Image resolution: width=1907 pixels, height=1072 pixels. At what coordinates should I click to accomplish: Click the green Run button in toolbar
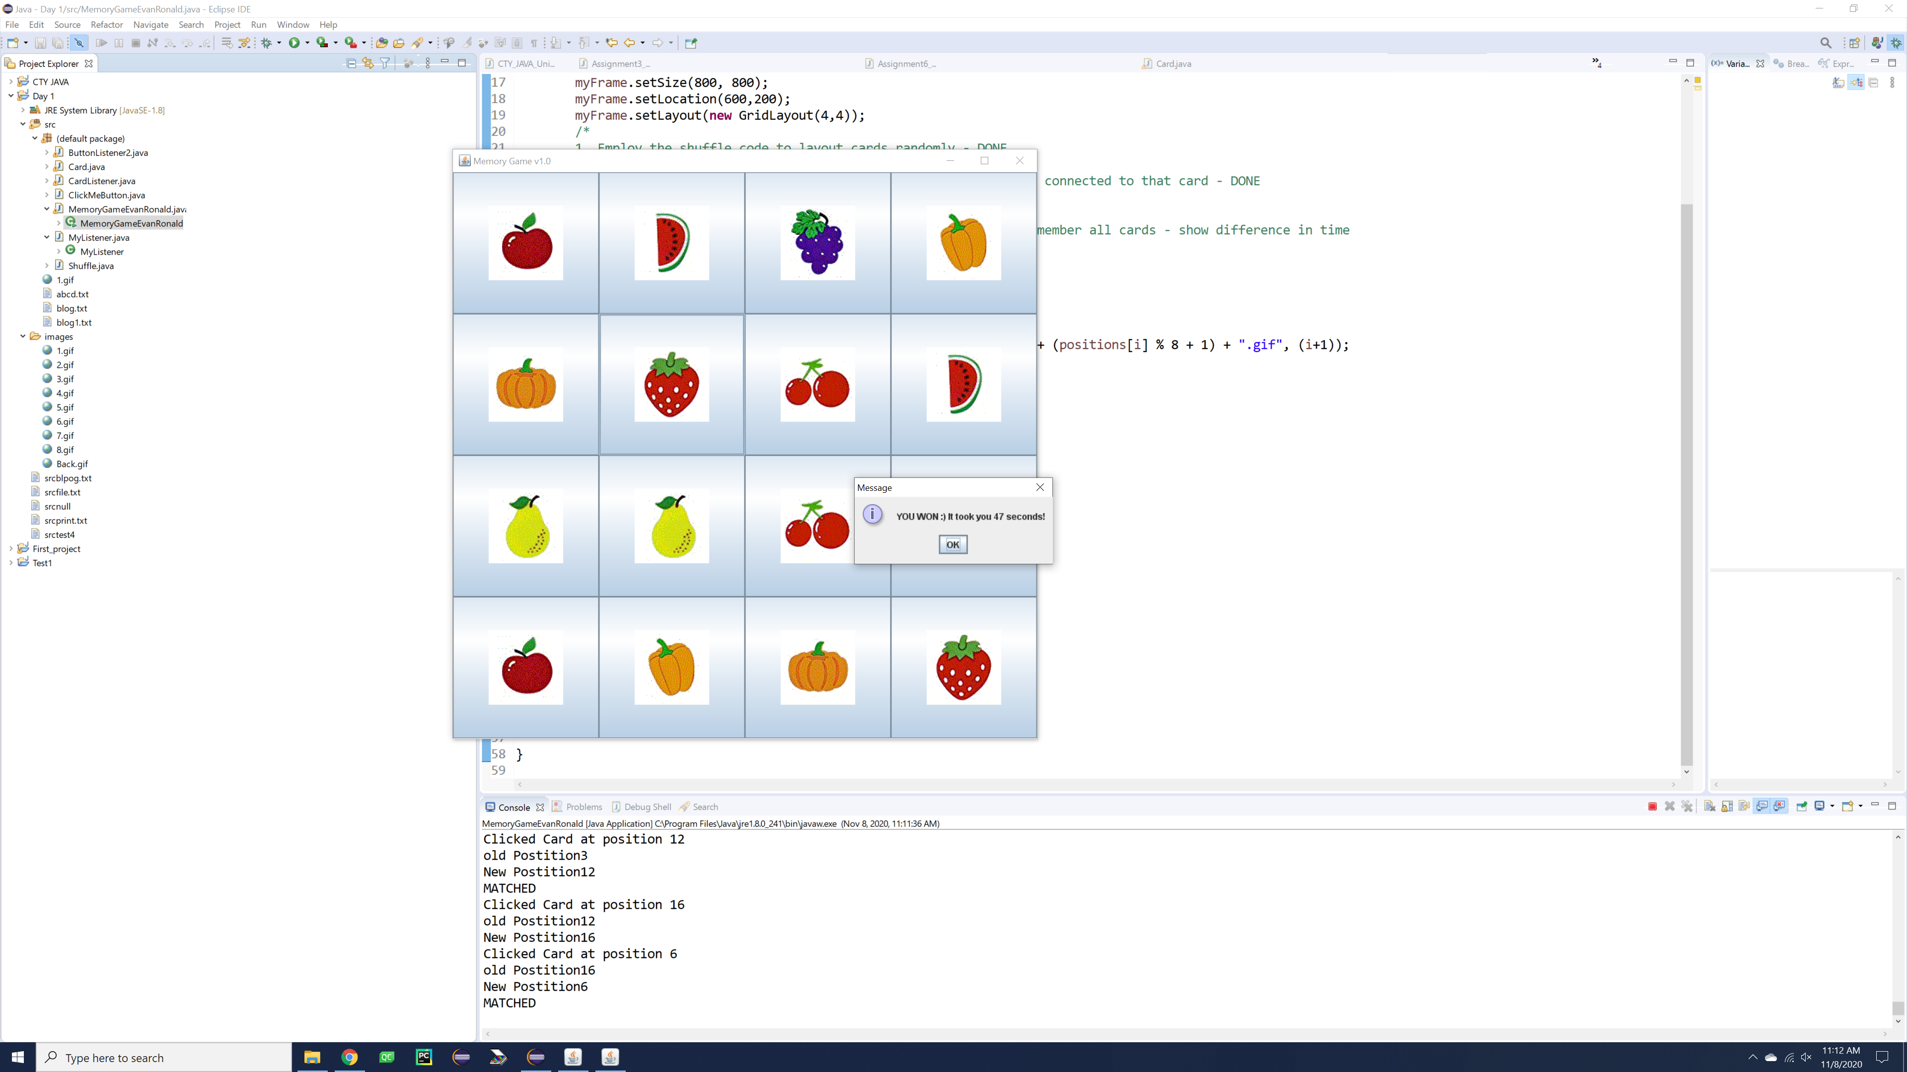[294, 43]
